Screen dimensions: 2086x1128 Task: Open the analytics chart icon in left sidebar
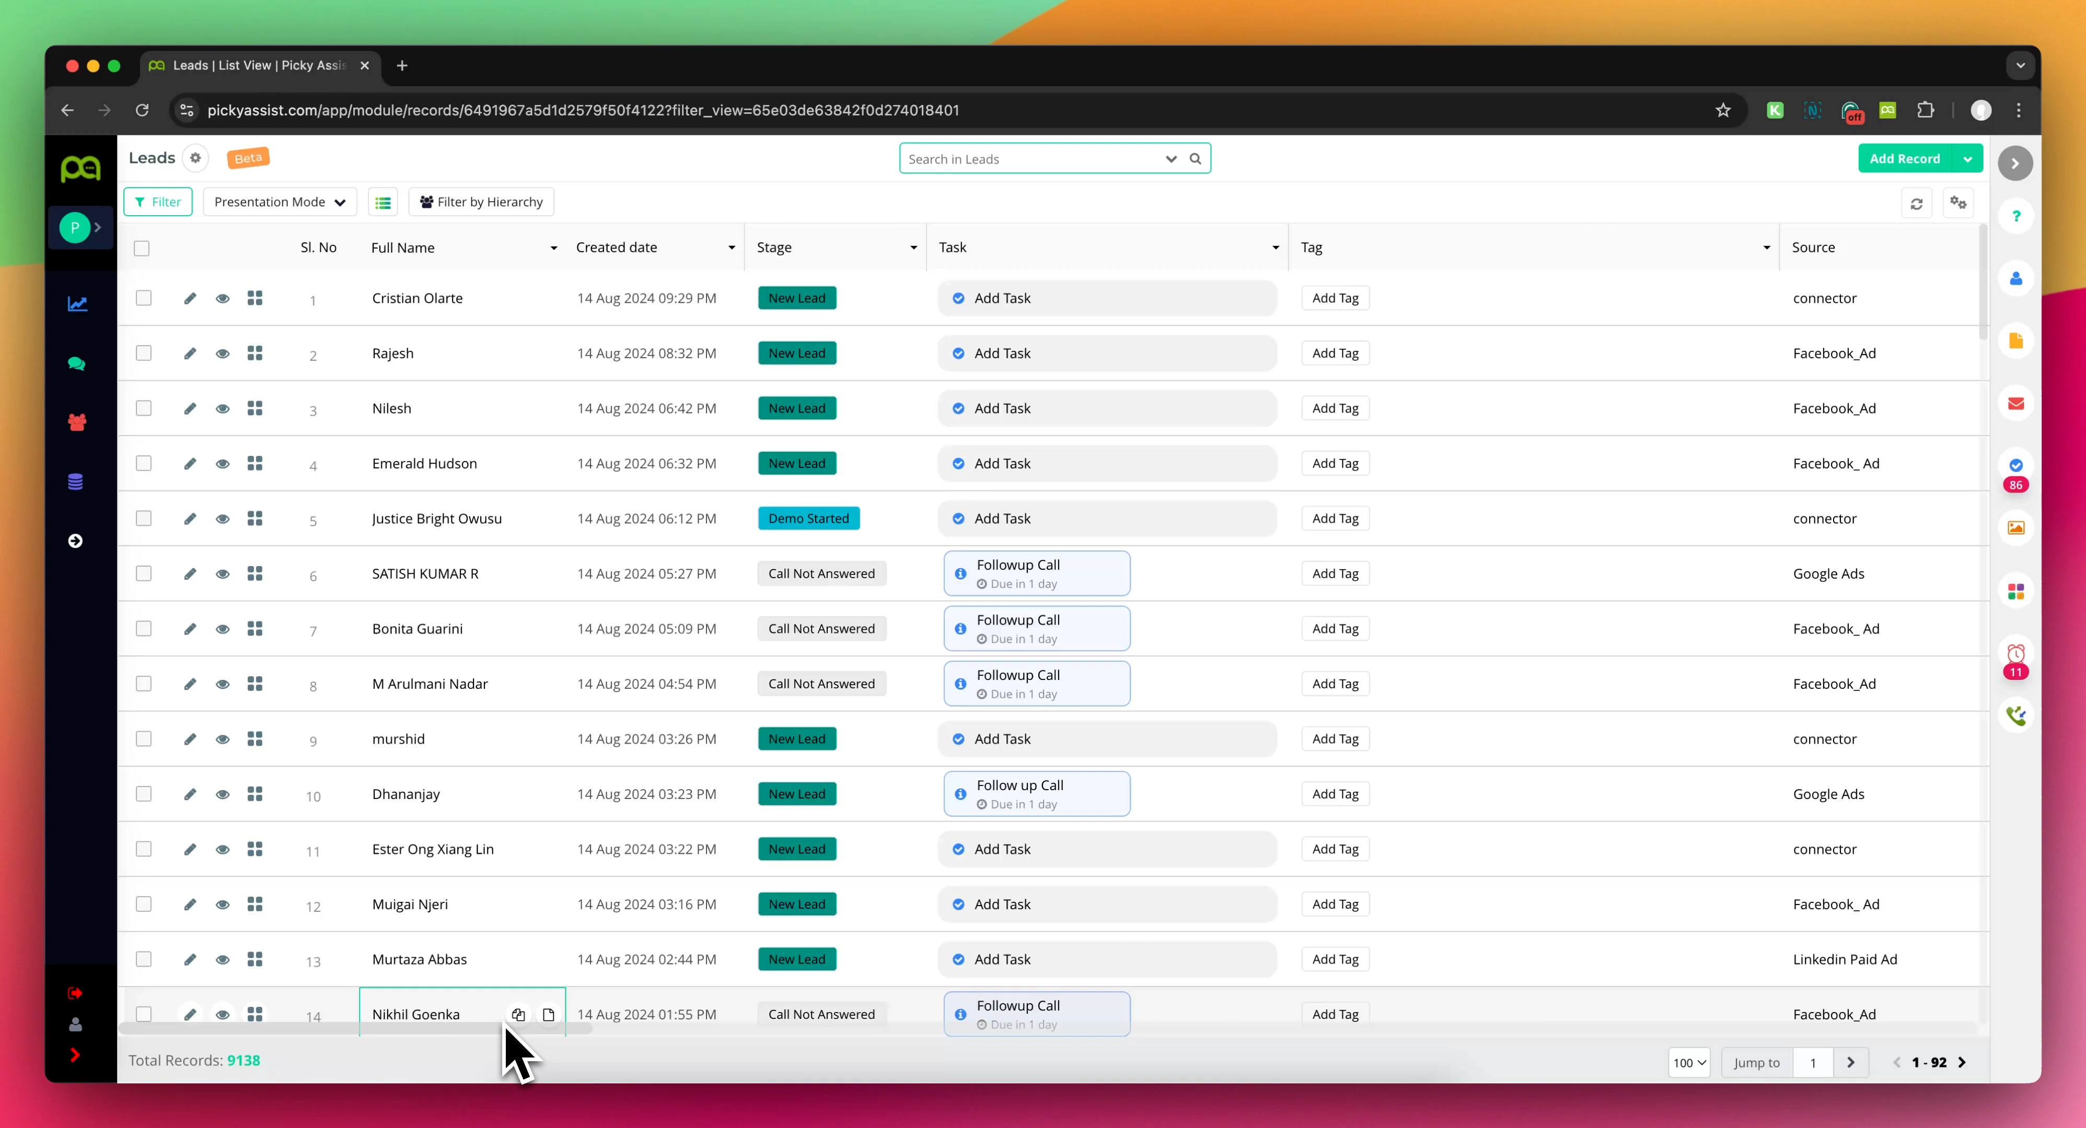[x=77, y=303]
